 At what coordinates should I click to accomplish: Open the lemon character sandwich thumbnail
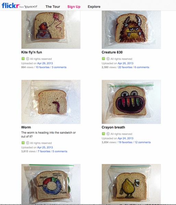tap(131, 184)
